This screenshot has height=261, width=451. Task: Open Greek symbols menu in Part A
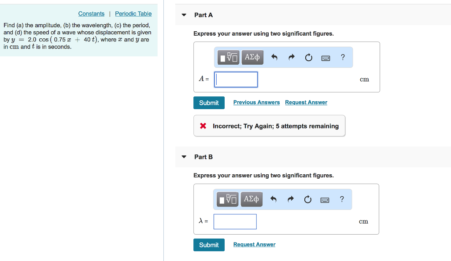point(252,57)
